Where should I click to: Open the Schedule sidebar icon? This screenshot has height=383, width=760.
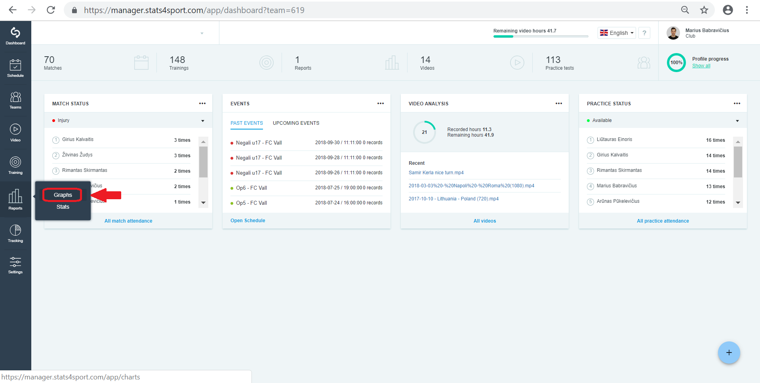(x=15, y=68)
